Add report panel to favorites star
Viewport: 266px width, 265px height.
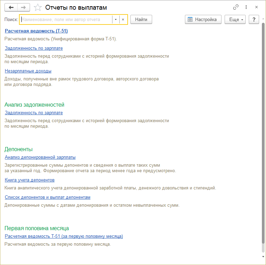(x=38, y=7)
